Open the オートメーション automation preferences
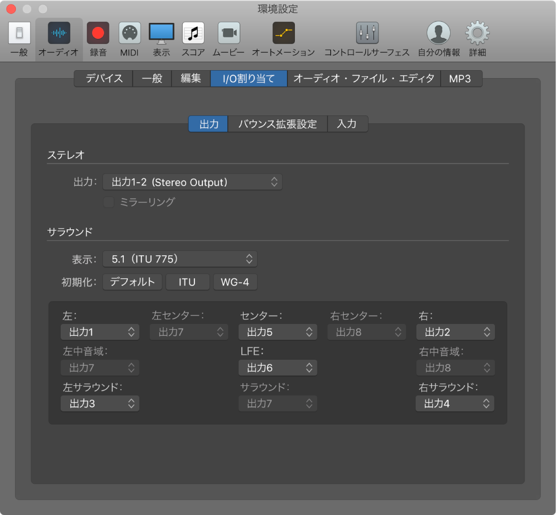This screenshot has height=515, width=557. [283, 39]
